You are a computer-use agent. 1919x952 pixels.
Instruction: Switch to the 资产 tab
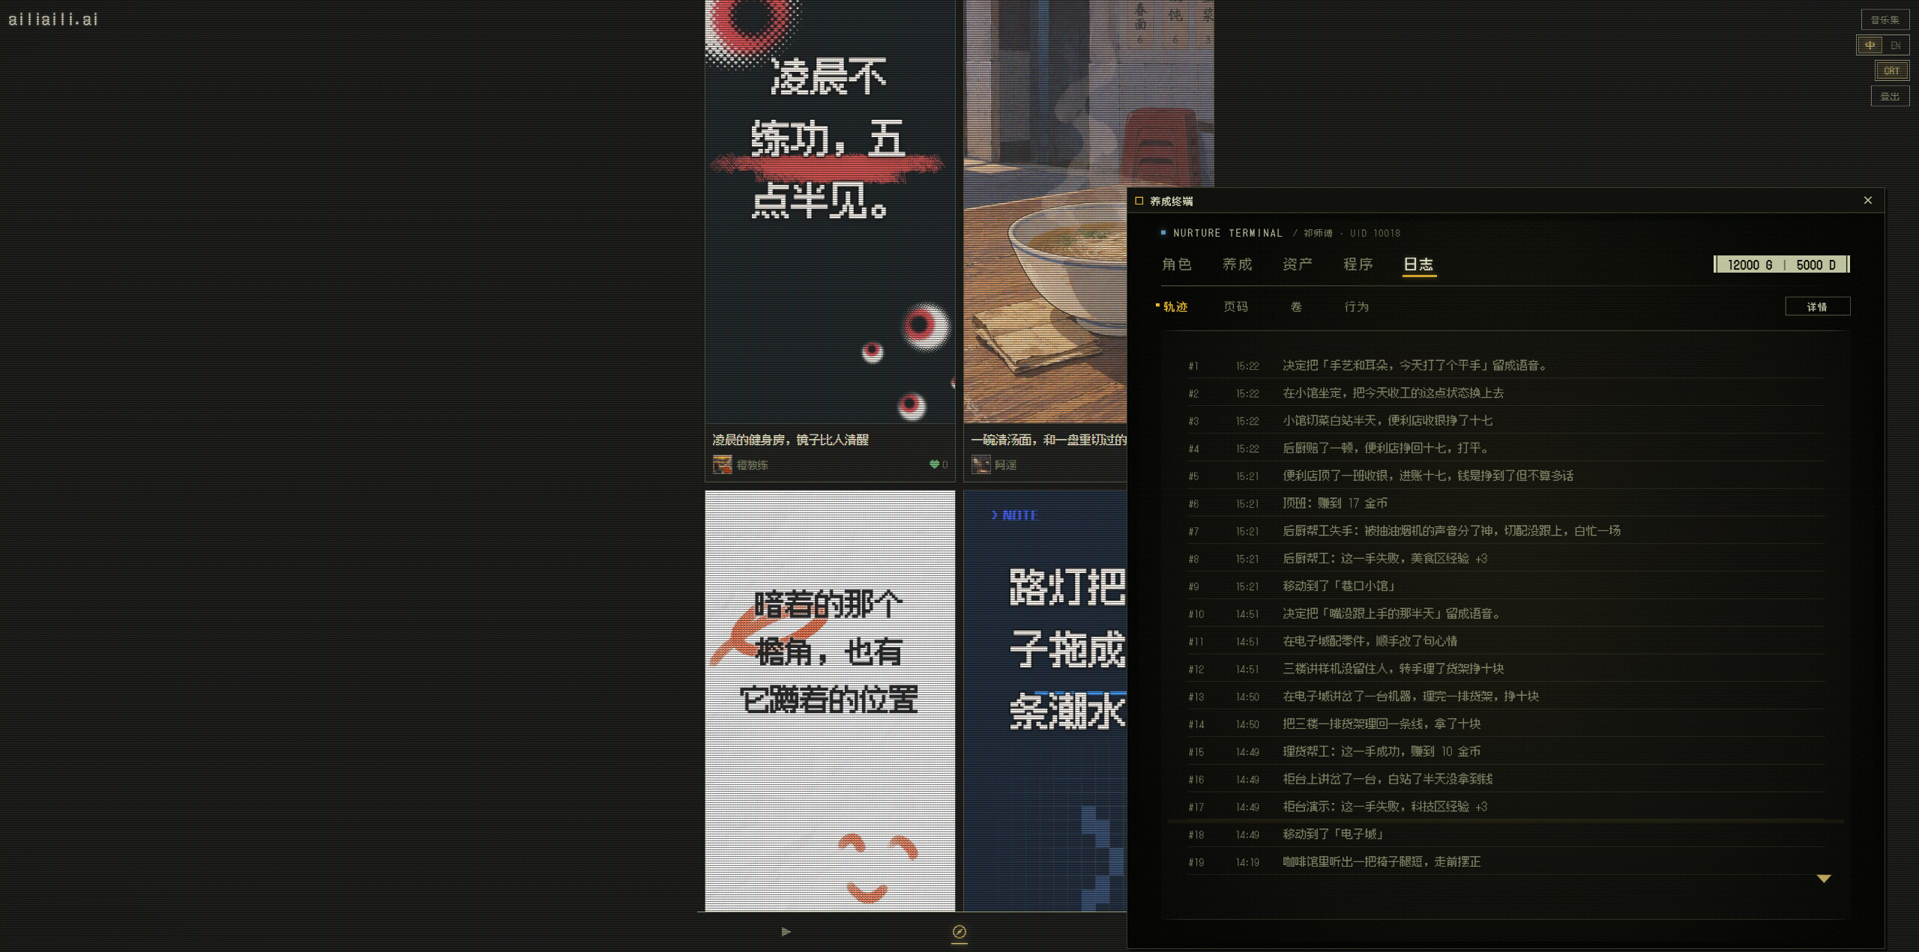coord(1297,264)
